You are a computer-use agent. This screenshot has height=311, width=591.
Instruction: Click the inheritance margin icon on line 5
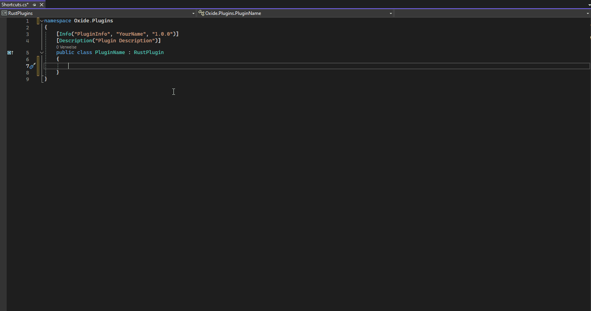pyautogui.click(x=10, y=52)
